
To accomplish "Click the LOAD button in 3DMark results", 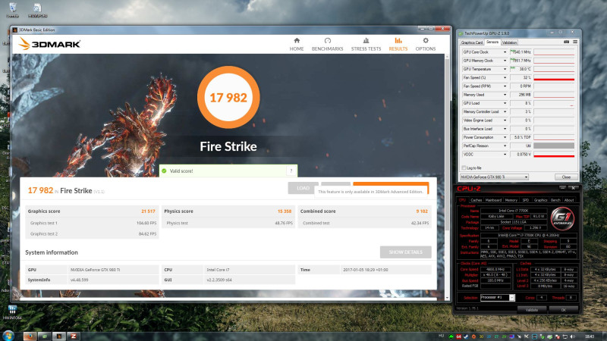I will tap(303, 188).
